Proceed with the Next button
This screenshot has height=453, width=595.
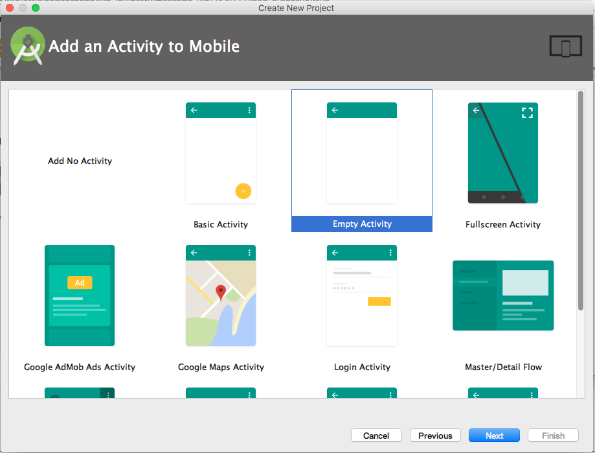493,435
